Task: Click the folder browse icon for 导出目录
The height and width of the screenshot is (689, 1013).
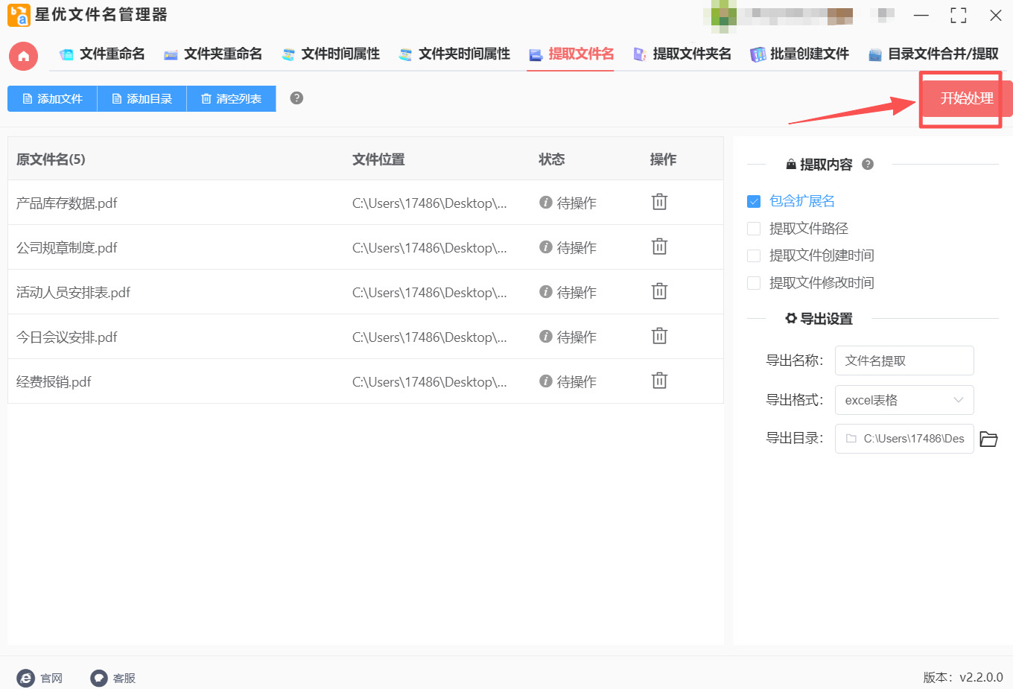Action: [x=989, y=439]
